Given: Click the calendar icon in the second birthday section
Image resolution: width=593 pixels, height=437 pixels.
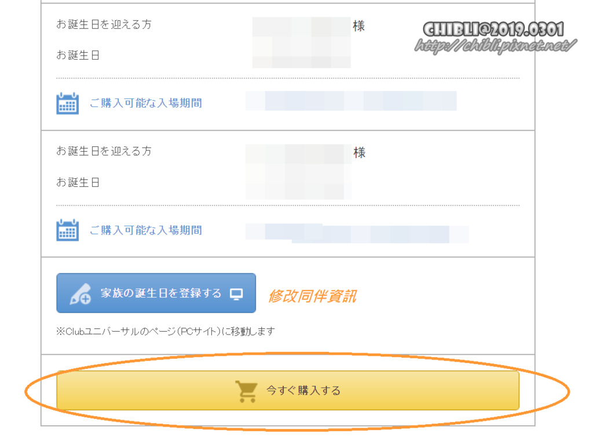Looking at the screenshot, I should tap(67, 230).
